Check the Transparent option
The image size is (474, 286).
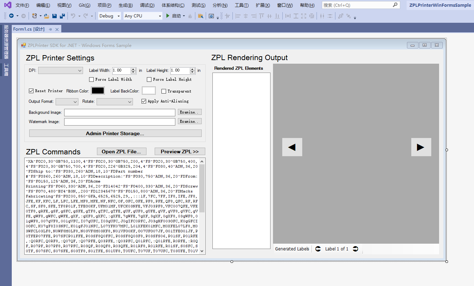[164, 91]
